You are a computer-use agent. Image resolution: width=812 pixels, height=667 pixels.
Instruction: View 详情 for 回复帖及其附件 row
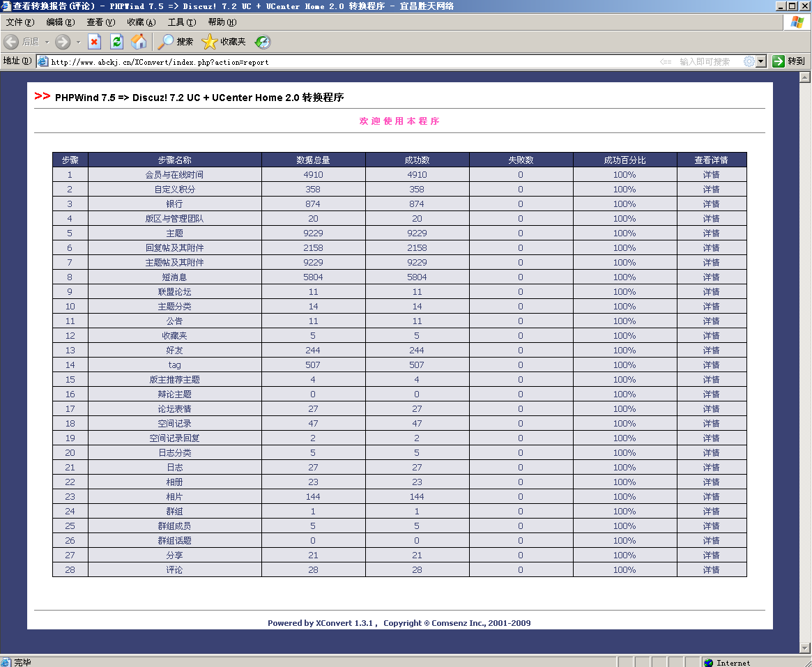[x=712, y=248]
